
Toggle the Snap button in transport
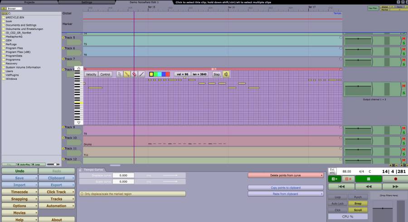coord(358,204)
